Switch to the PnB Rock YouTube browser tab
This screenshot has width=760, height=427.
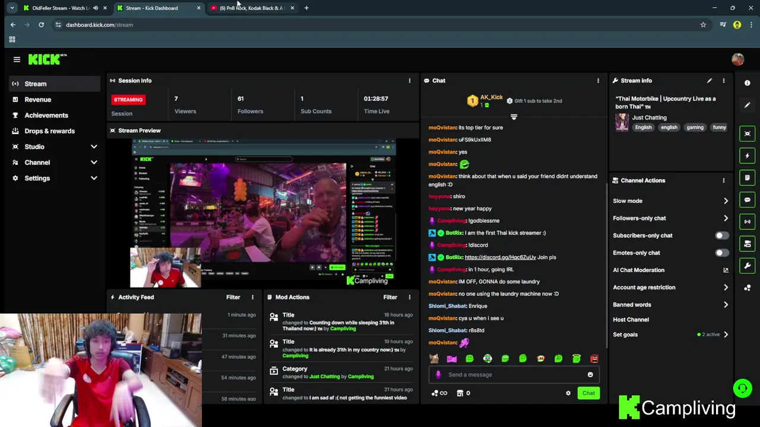click(252, 8)
